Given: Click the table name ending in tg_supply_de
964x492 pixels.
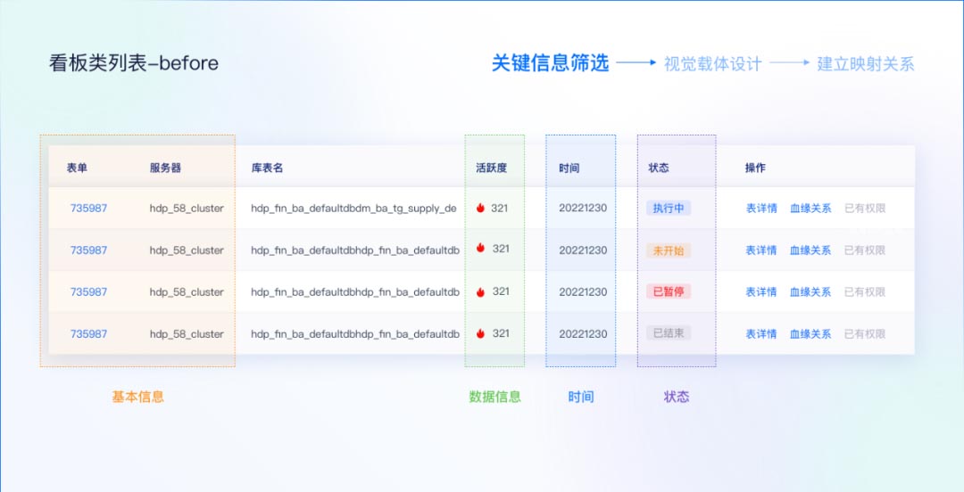Looking at the screenshot, I should (x=353, y=209).
